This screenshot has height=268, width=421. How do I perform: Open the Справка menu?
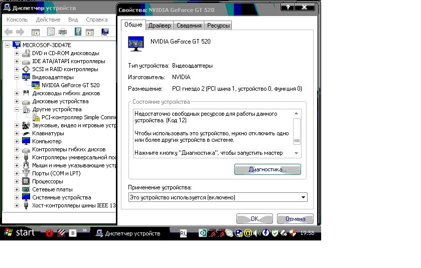[97, 20]
